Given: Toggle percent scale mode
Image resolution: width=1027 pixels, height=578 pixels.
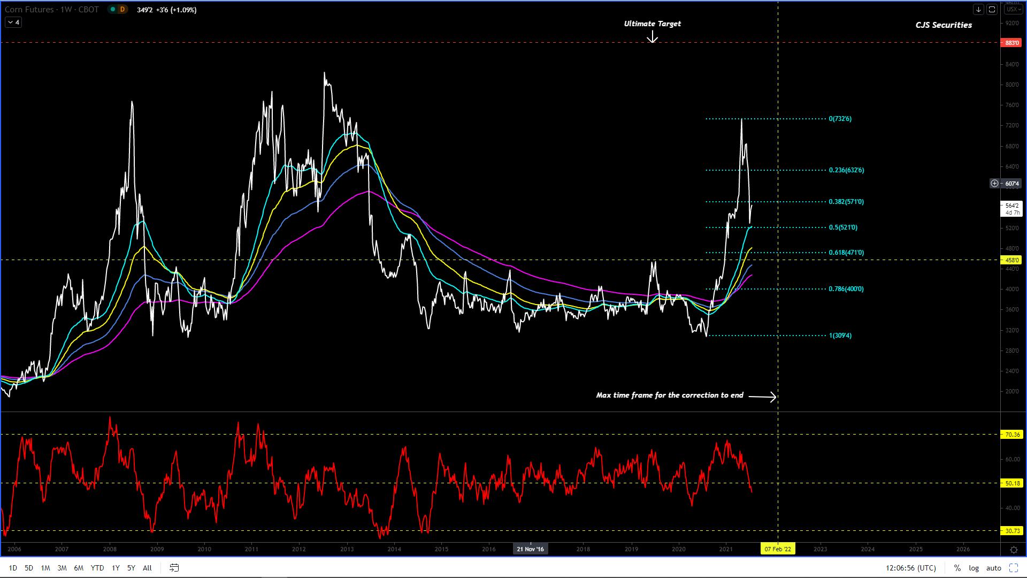Looking at the screenshot, I should [957, 568].
